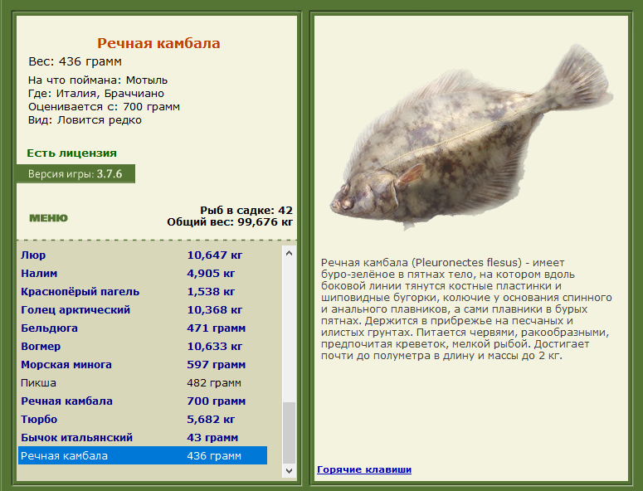Select the Бычок итальянский row
Screen dimensions: 643x491
[x=143, y=437]
